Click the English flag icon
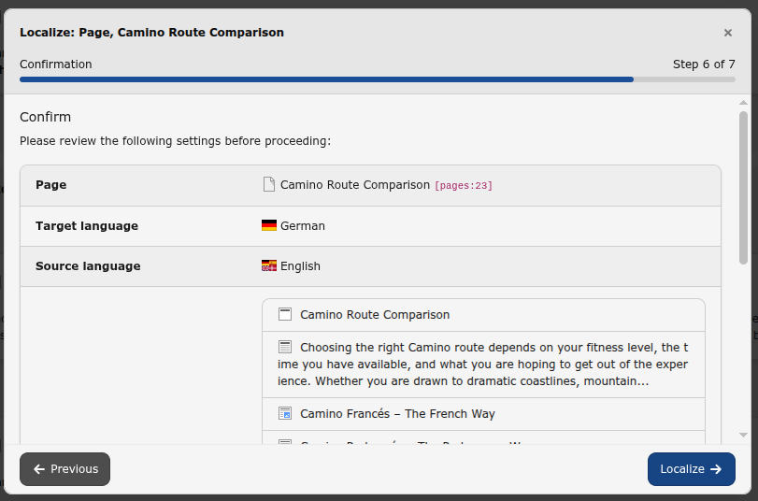Viewport: 758px width, 501px height. [x=269, y=265]
